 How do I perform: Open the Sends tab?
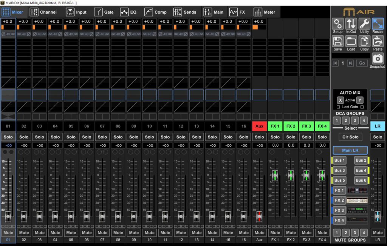[x=185, y=12]
